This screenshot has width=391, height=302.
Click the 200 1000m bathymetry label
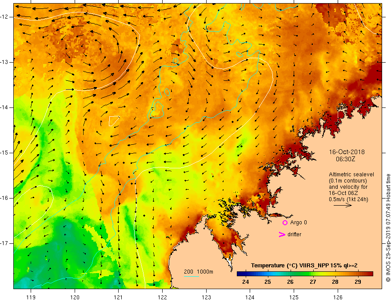click(199, 272)
